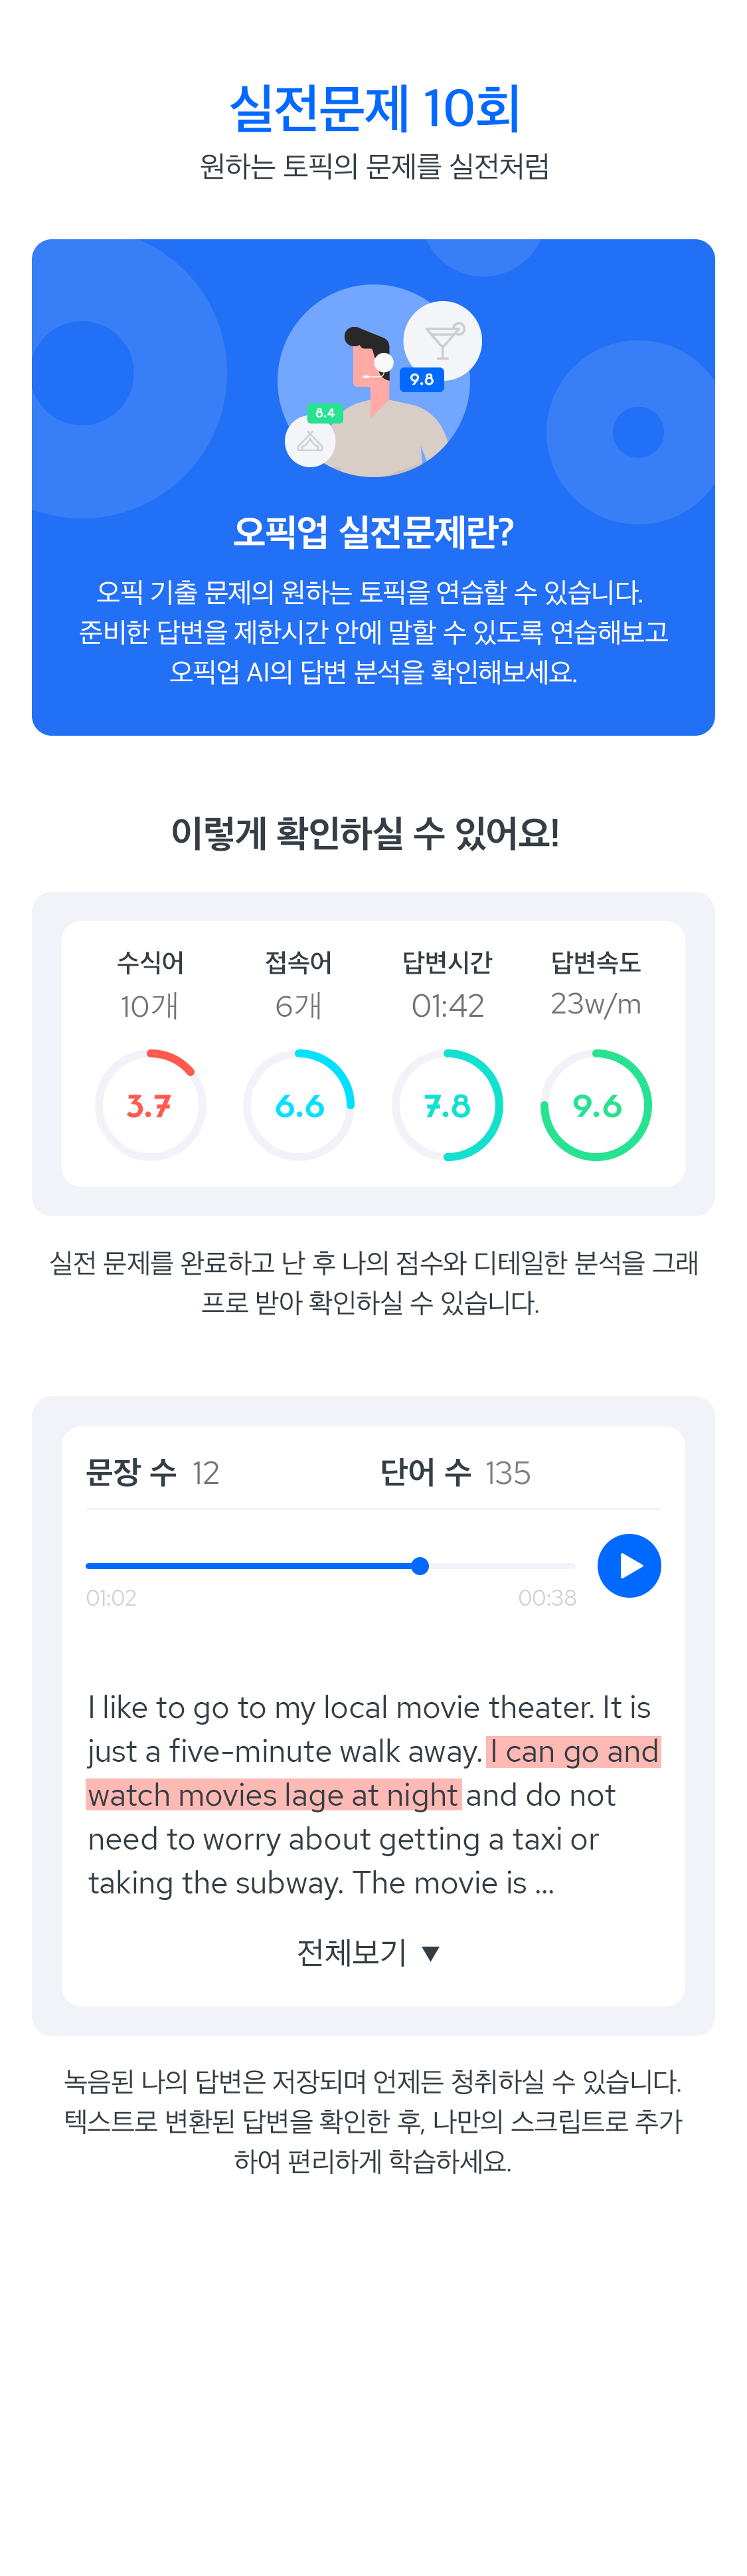The height and width of the screenshot is (2576, 747).
Task: Click the 답변속도 stat label
Action: [x=596, y=962]
